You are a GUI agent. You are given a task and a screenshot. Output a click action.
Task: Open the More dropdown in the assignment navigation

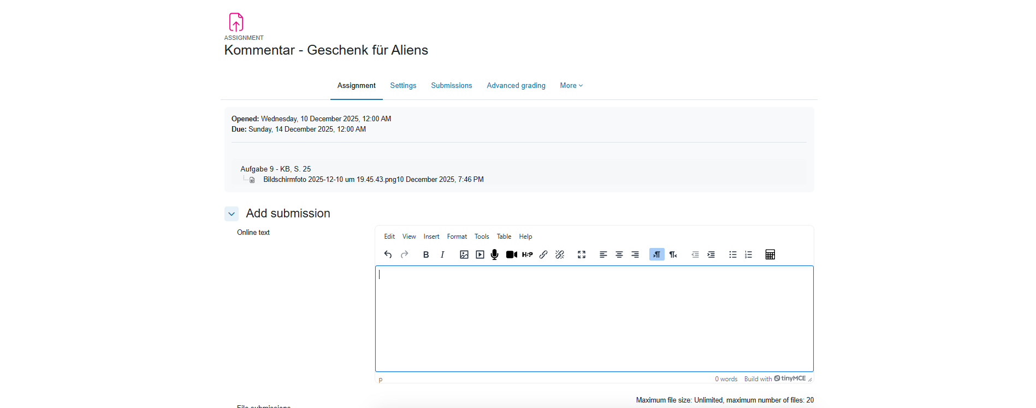(571, 86)
